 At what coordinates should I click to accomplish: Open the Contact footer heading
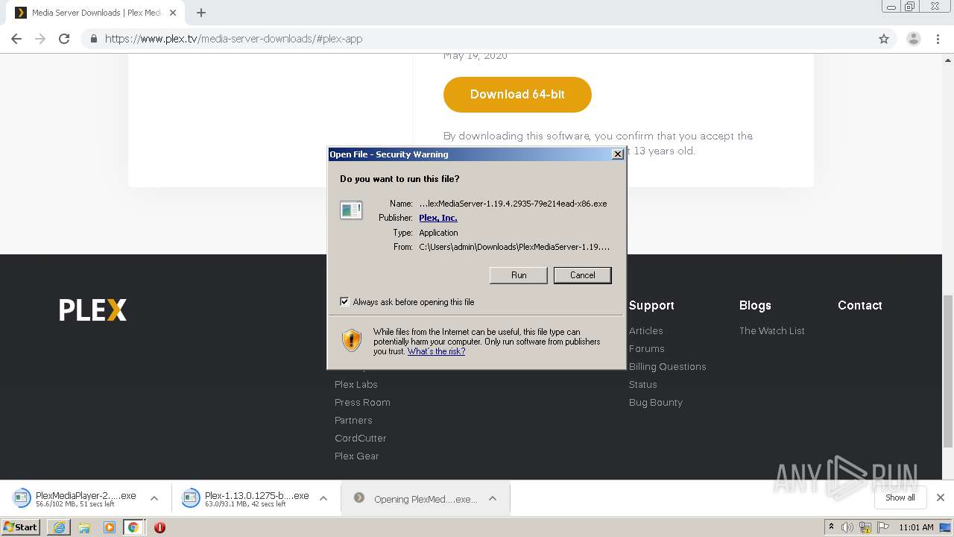coord(860,305)
